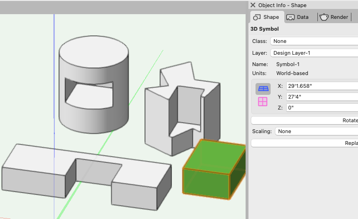Select the pink grid mode icon

point(263,101)
